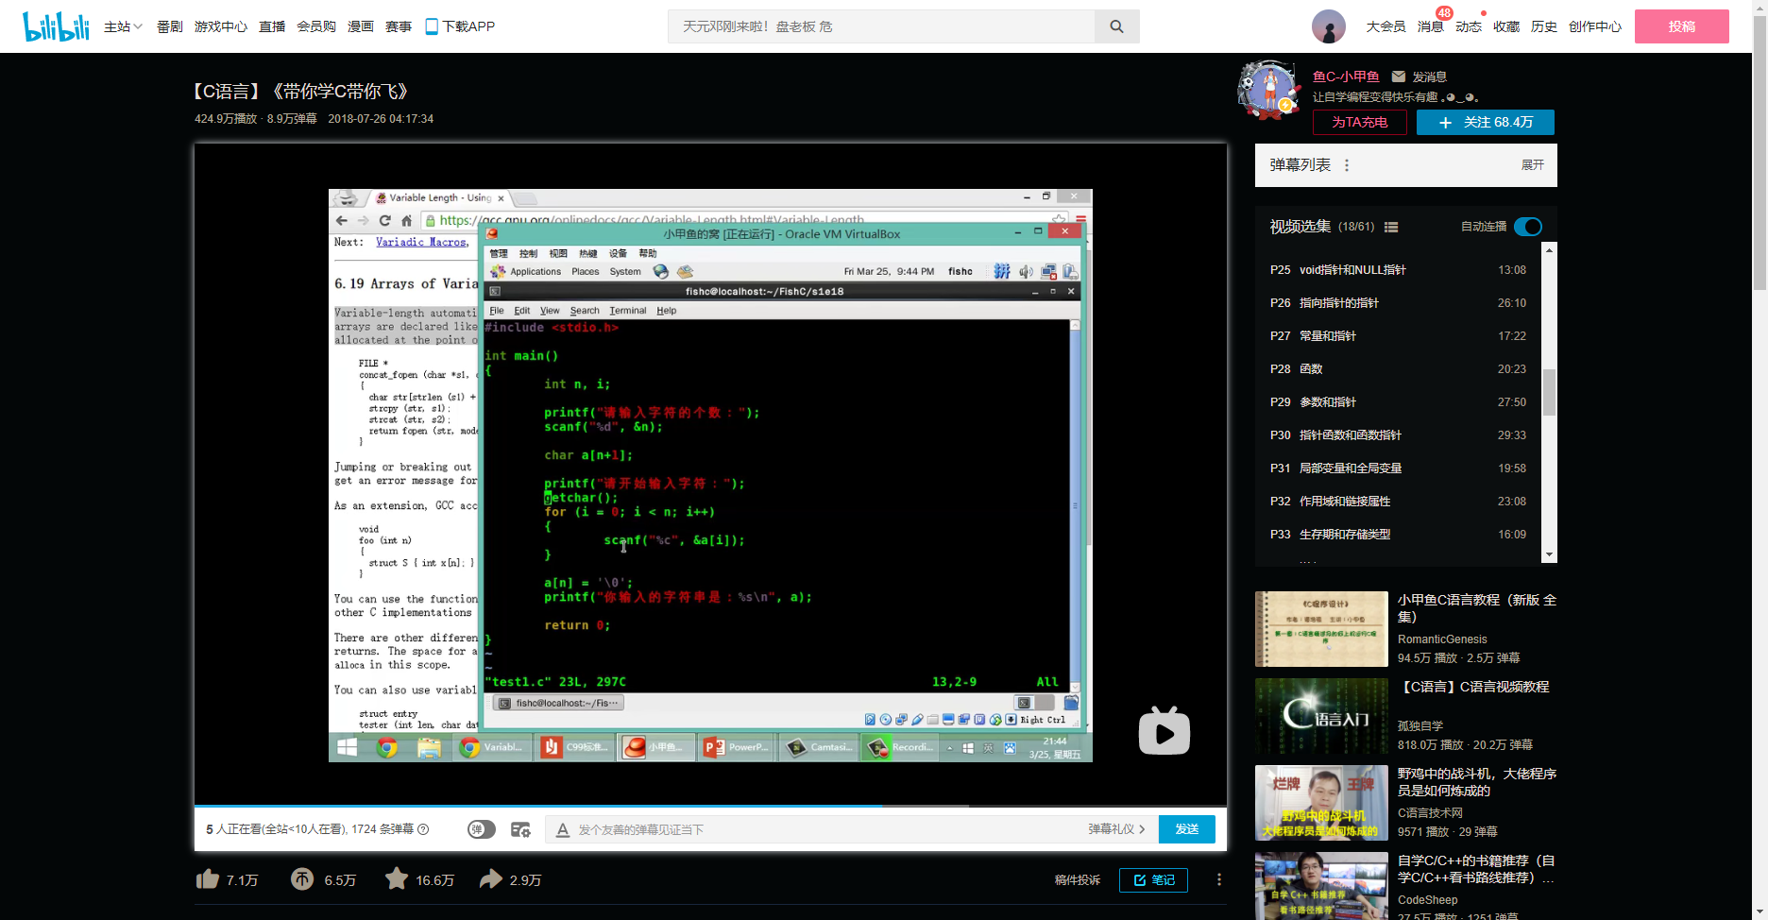Click the play button overlay on video
This screenshot has width=1768, height=920.
pyautogui.click(x=1164, y=731)
